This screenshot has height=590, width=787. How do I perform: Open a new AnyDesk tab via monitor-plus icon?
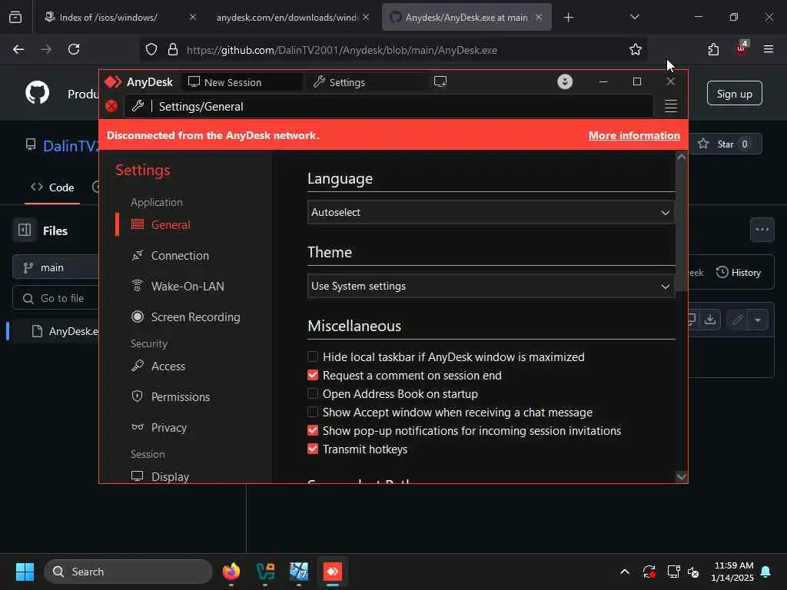[440, 81]
